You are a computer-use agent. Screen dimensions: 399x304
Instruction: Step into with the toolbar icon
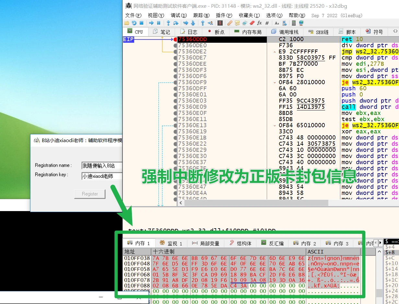168,23
